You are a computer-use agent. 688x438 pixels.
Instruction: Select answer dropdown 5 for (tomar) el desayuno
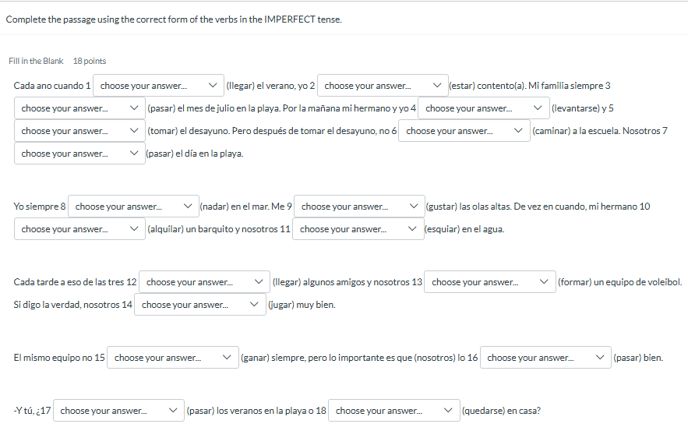tap(79, 131)
